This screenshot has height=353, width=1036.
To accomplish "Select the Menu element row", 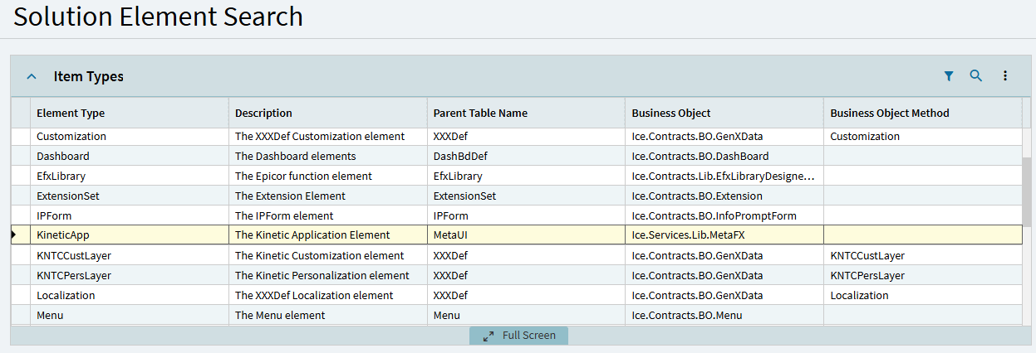I will click(x=50, y=315).
